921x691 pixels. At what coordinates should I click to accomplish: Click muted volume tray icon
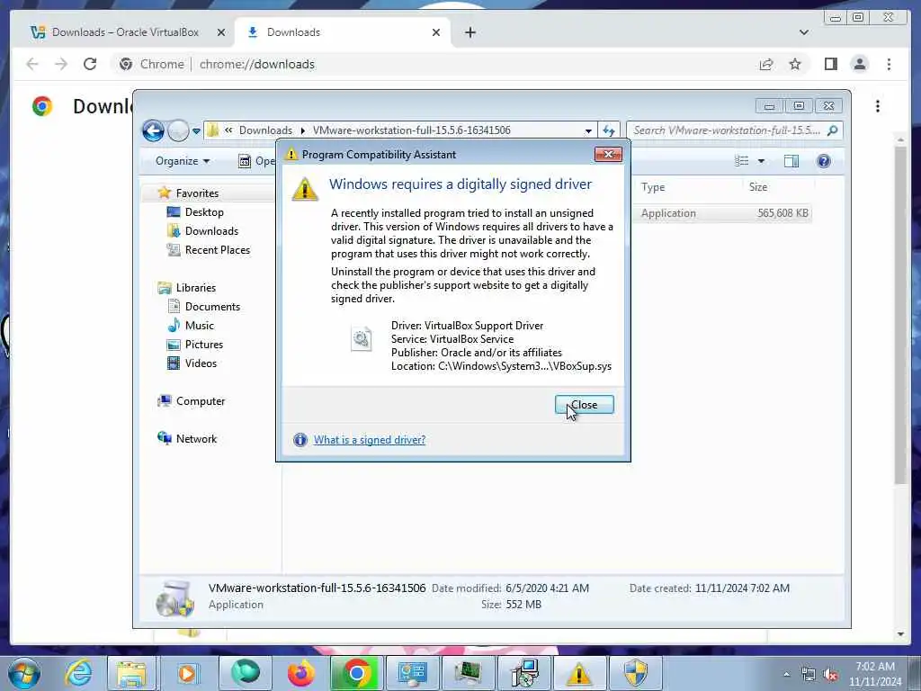[x=830, y=675]
